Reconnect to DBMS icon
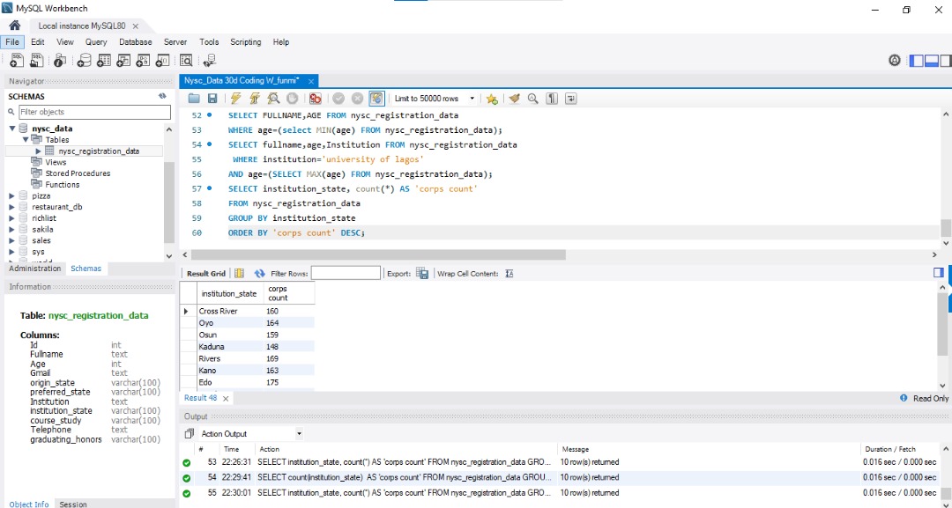Viewport: 952px width, 508px height. coord(210,60)
